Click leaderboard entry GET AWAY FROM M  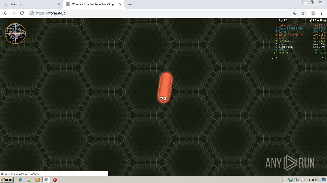(291, 35)
